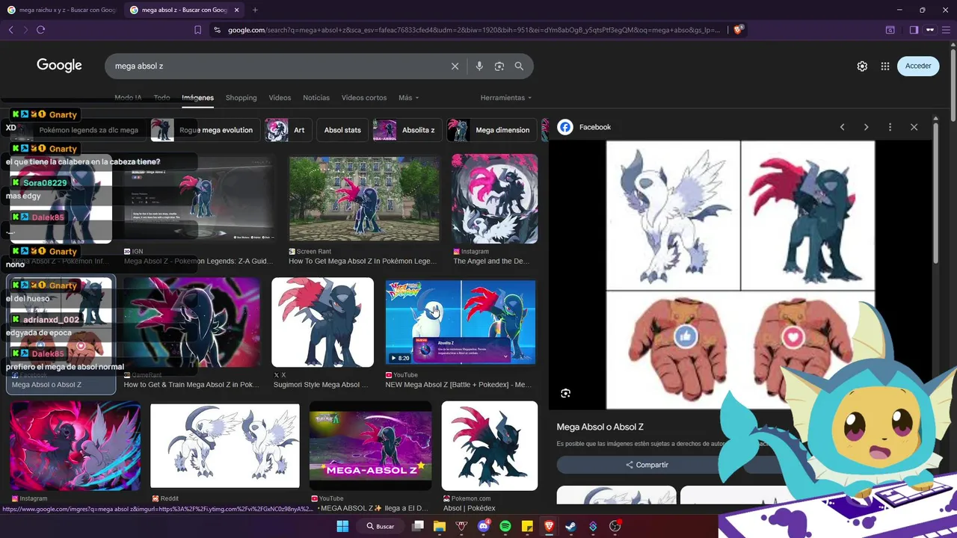This screenshot has height=538, width=957.
Task: Open File Explorer from the taskbar
Action: pos(440,526)
